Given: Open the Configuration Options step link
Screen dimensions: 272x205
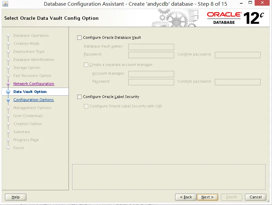Looking at the screenshot, I should [x=34, y=100].
